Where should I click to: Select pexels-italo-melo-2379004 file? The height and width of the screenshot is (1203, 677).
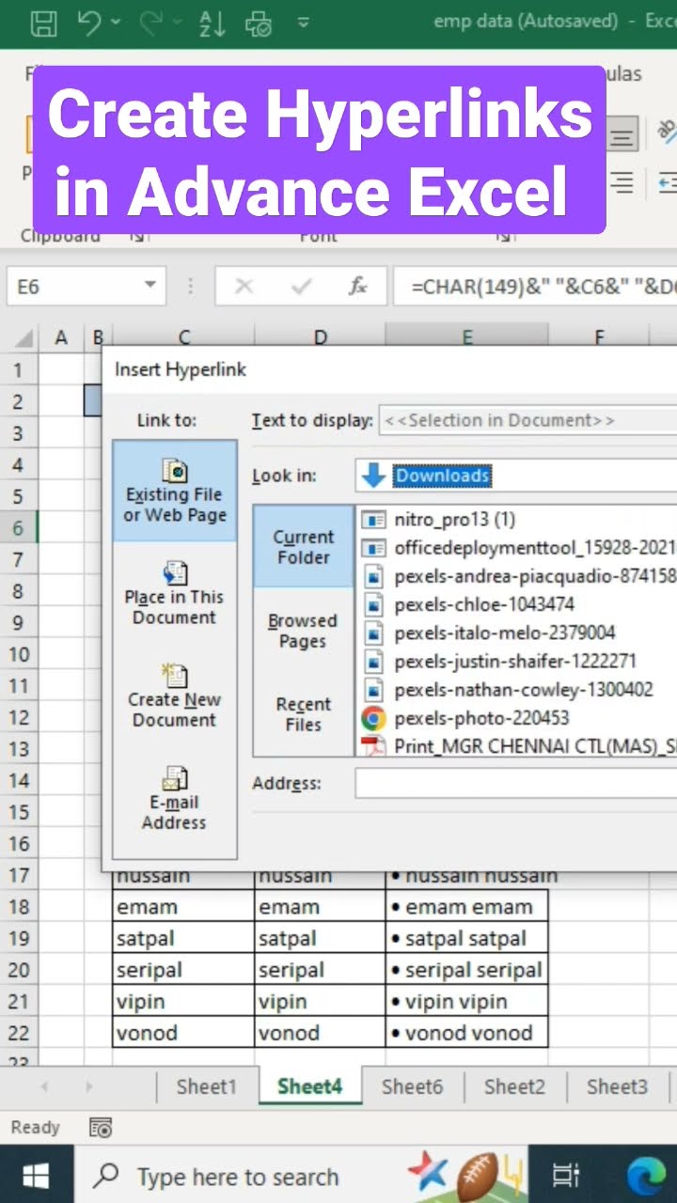point(489,633)
